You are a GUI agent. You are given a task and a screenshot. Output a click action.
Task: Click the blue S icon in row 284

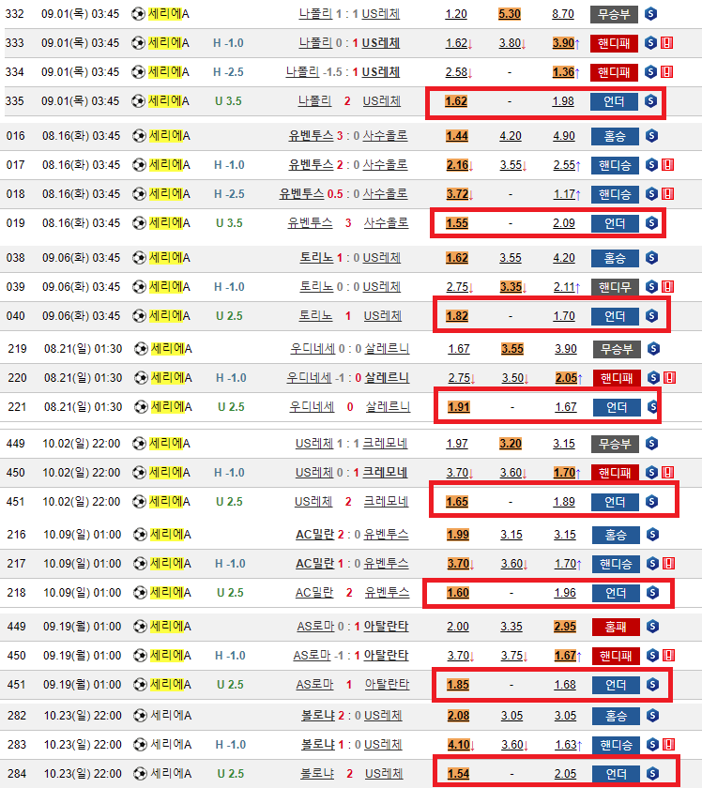(652, 774)
